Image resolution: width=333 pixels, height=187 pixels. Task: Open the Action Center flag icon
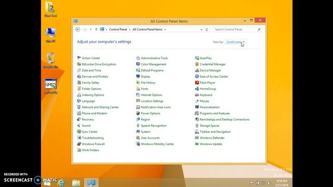click(79, 58)
